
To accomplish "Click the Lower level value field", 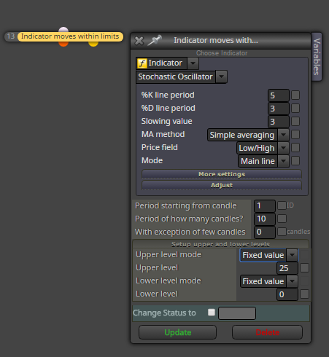I will 287,294.
